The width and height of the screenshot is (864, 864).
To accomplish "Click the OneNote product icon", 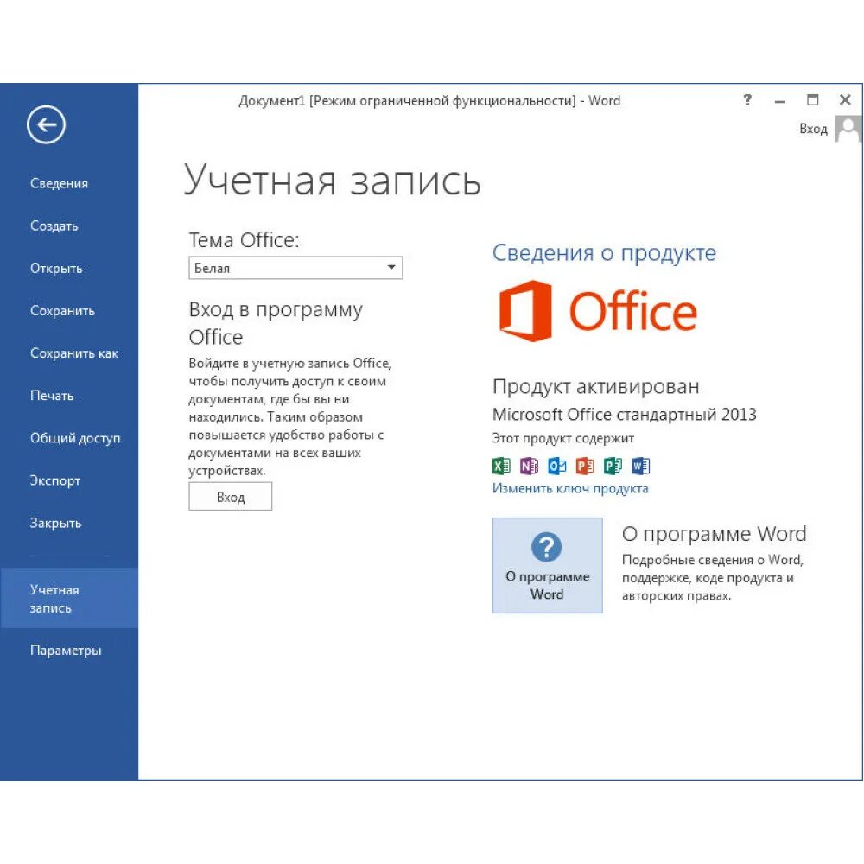I will [529, 466].
